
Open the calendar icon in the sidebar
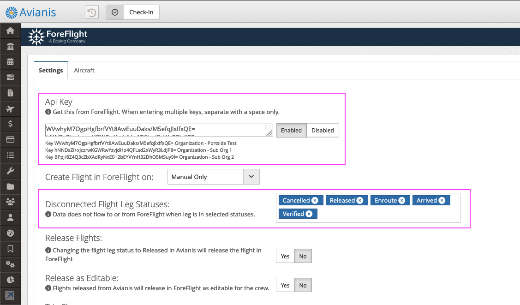(x=10, y=62)
